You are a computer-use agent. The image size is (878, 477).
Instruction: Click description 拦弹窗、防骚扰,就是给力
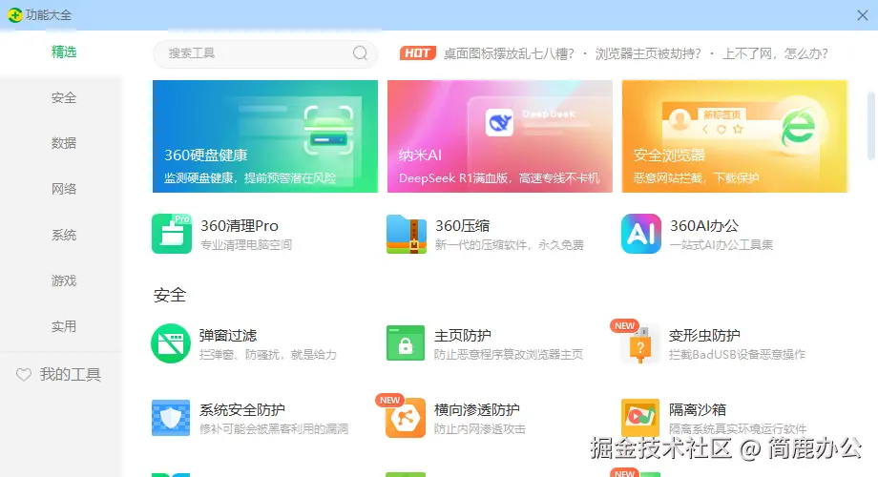268,354
